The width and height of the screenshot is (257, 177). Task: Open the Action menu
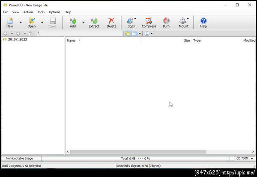pos(28,12)
